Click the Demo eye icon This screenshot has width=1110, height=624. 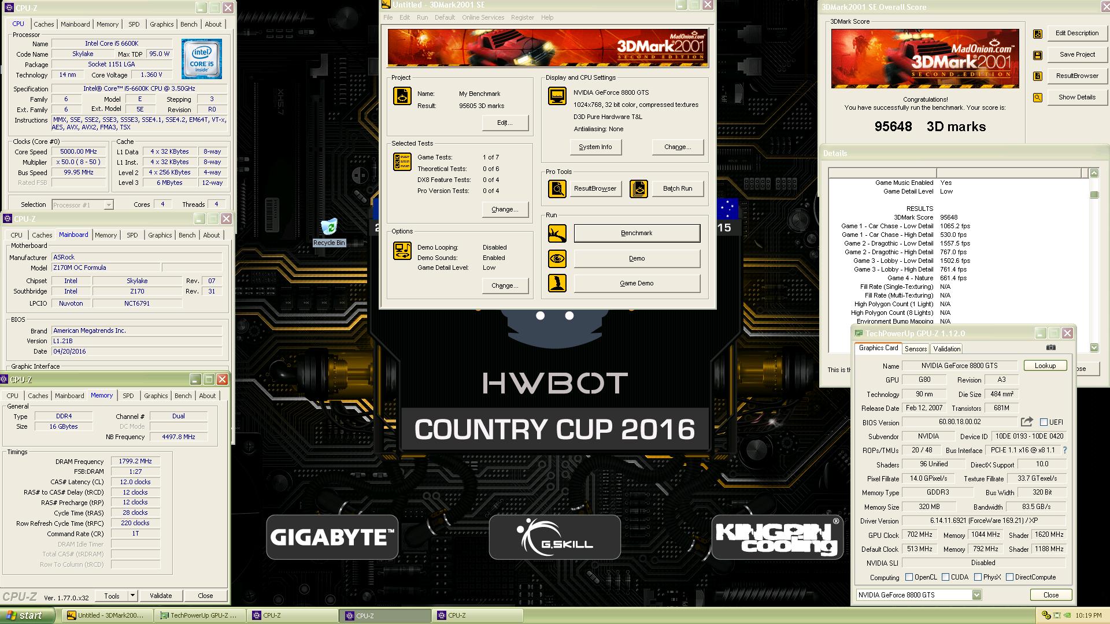557,258
